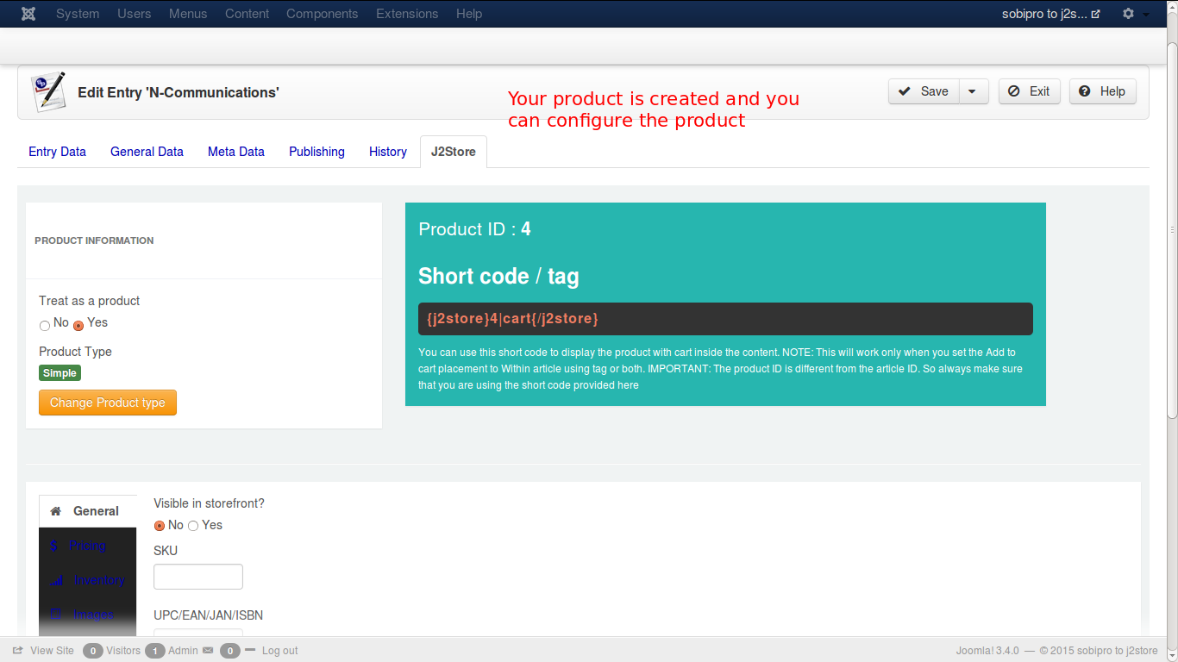This screenshot has height=662, width=1178.
Task: Open the General side tab
Action: 88,511
